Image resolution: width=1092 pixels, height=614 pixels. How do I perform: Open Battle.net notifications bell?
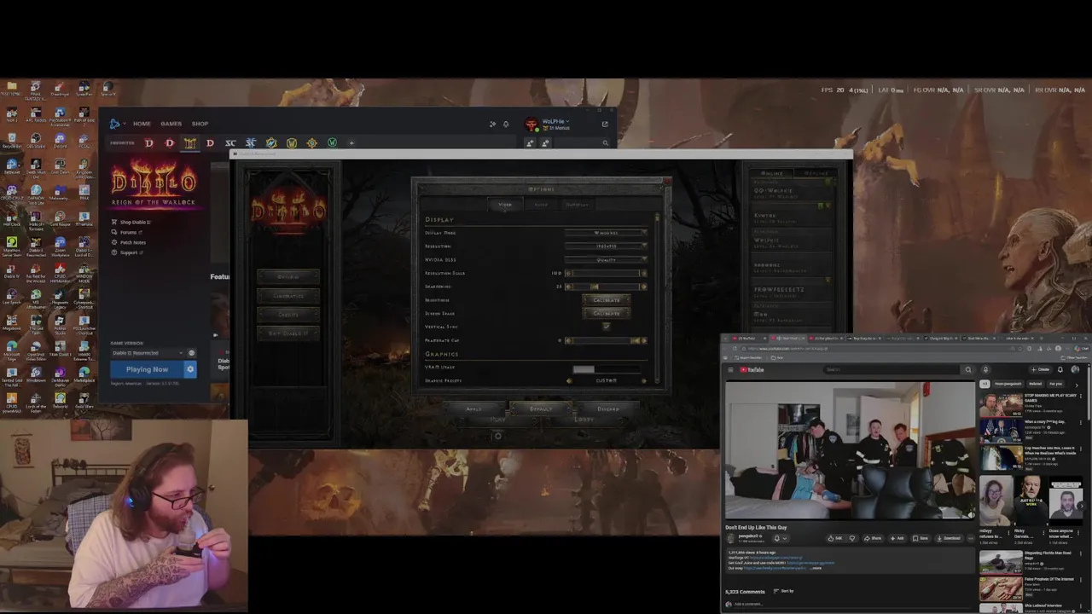coord(506,124)
